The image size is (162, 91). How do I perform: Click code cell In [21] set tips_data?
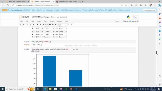point(83,42)
